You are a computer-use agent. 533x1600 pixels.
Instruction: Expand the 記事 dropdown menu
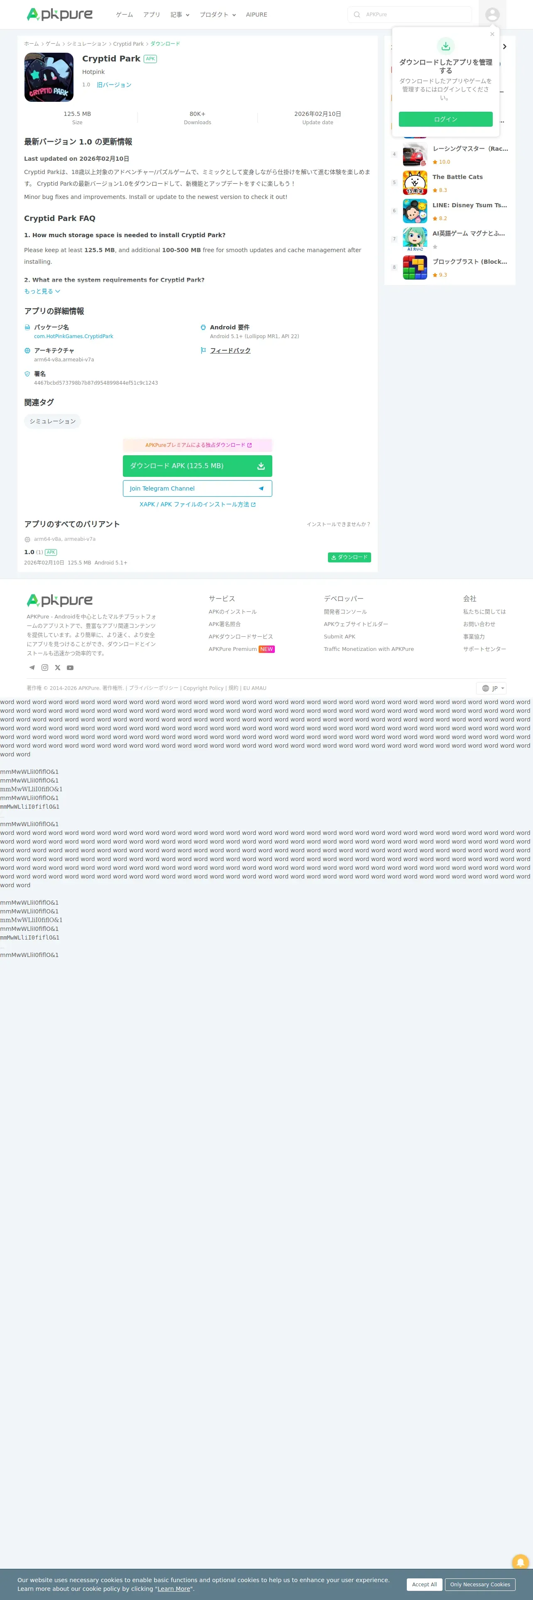[180, 14]
